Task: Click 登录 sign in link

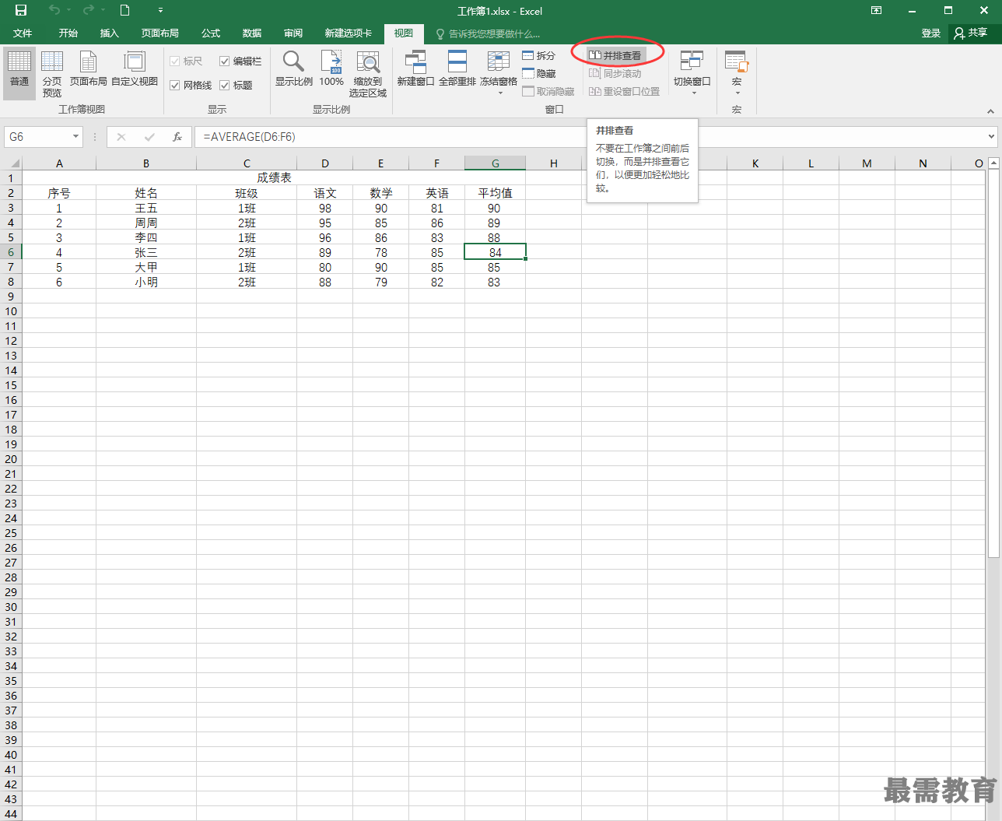Action: click(x=931, y=33)
